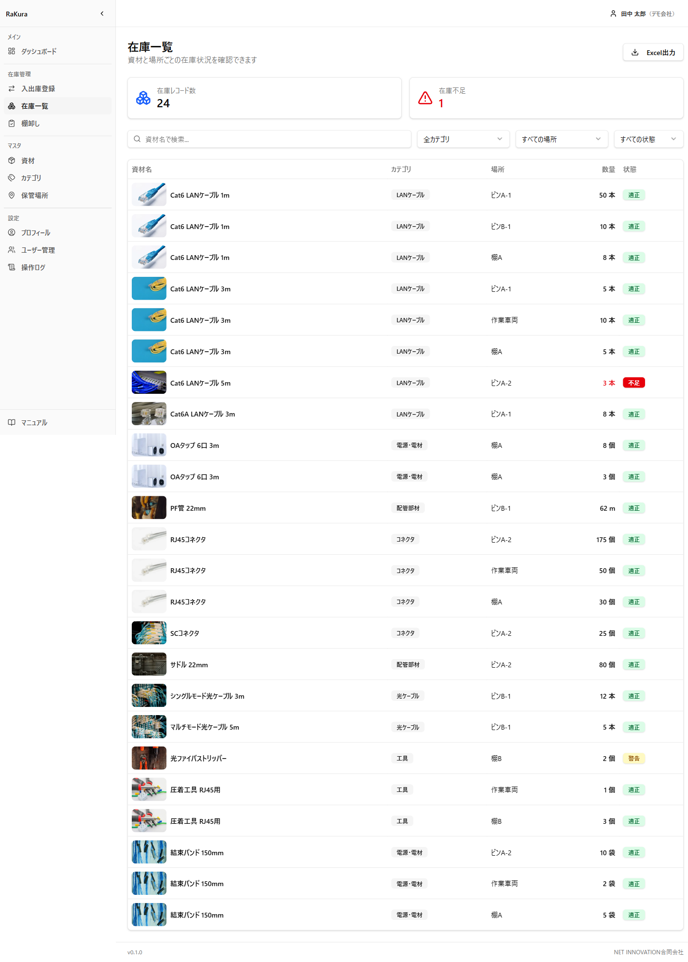The image size is (688, 962).
Task: Open the 入出庫登録 page
Action: [x=57, y=88]
